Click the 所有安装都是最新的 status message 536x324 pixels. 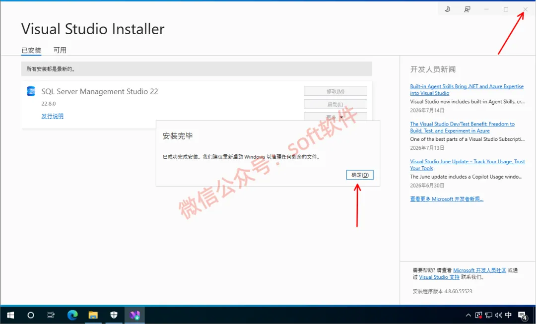pyautogui.click(x=51, y=69)
